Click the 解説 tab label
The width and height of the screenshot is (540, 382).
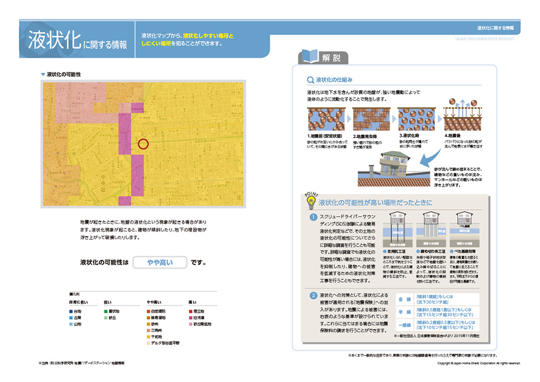[x=331, y=58]
